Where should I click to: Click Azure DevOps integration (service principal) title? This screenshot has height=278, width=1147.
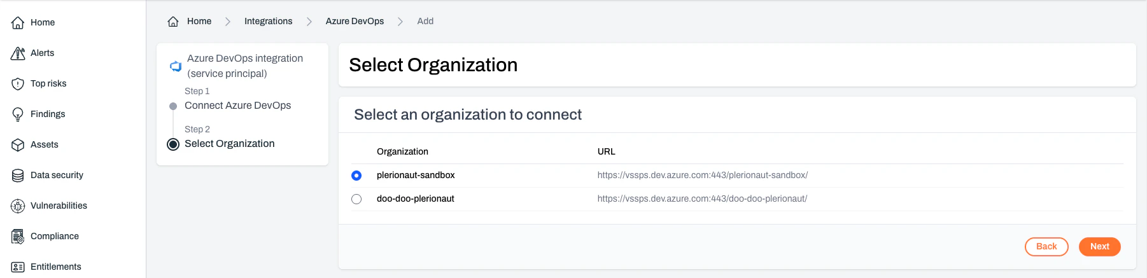coord(245,66)
